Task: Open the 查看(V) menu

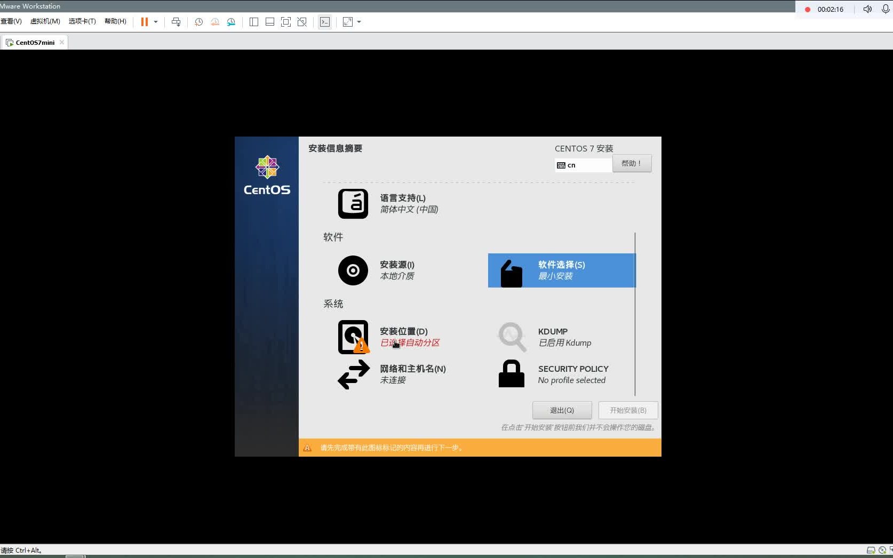Action: click(x=11, y=21)
